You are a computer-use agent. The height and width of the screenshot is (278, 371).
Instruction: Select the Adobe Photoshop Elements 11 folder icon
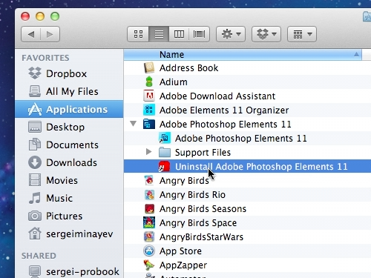[x=149, y=124]
